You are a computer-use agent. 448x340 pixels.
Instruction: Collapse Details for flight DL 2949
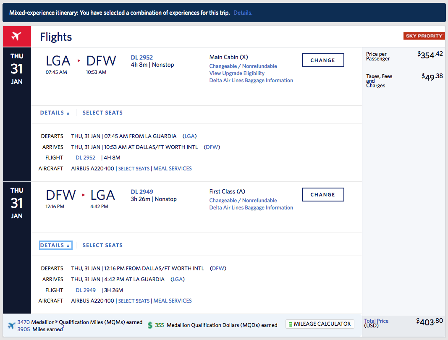(x=55, y=245)
